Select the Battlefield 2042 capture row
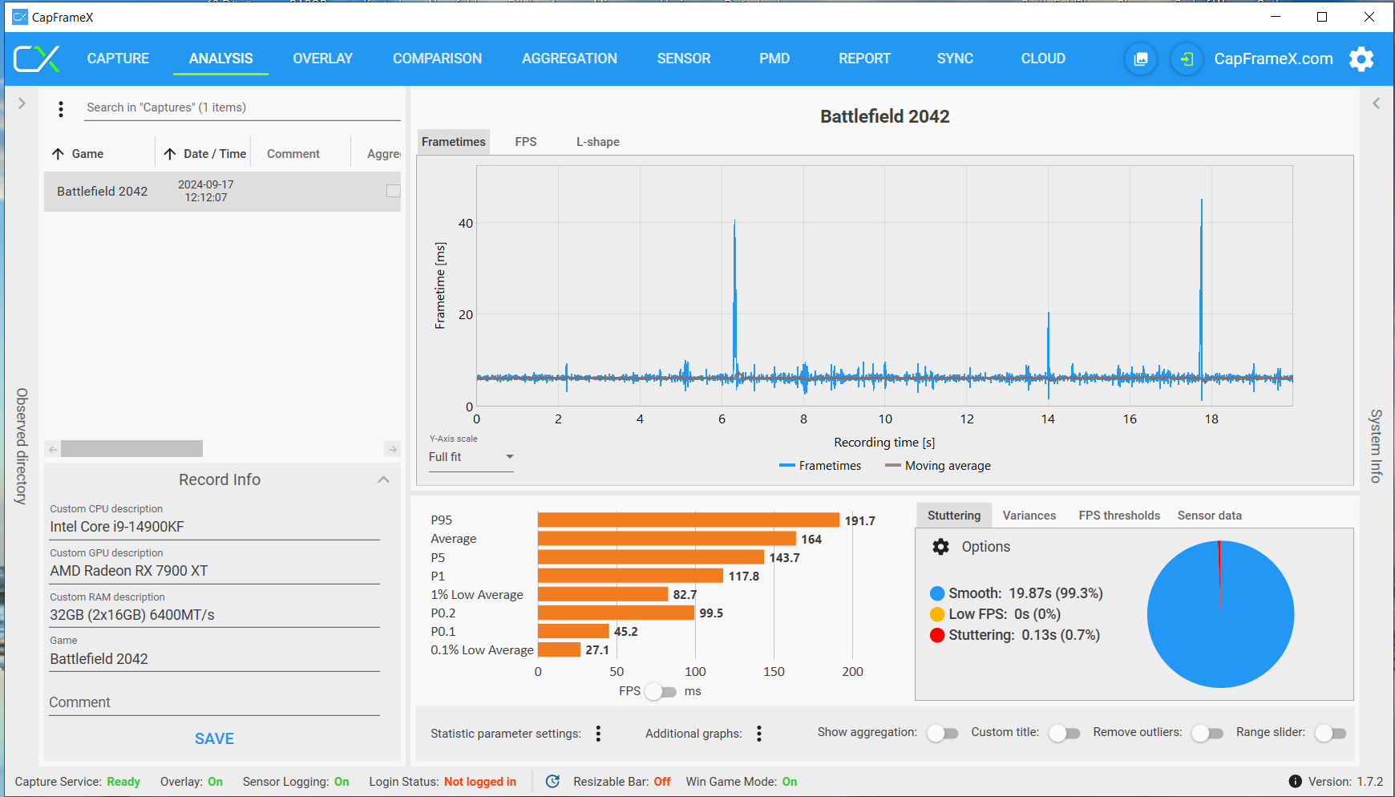Screen dimensions: 1395x797 tap(222, 192)
